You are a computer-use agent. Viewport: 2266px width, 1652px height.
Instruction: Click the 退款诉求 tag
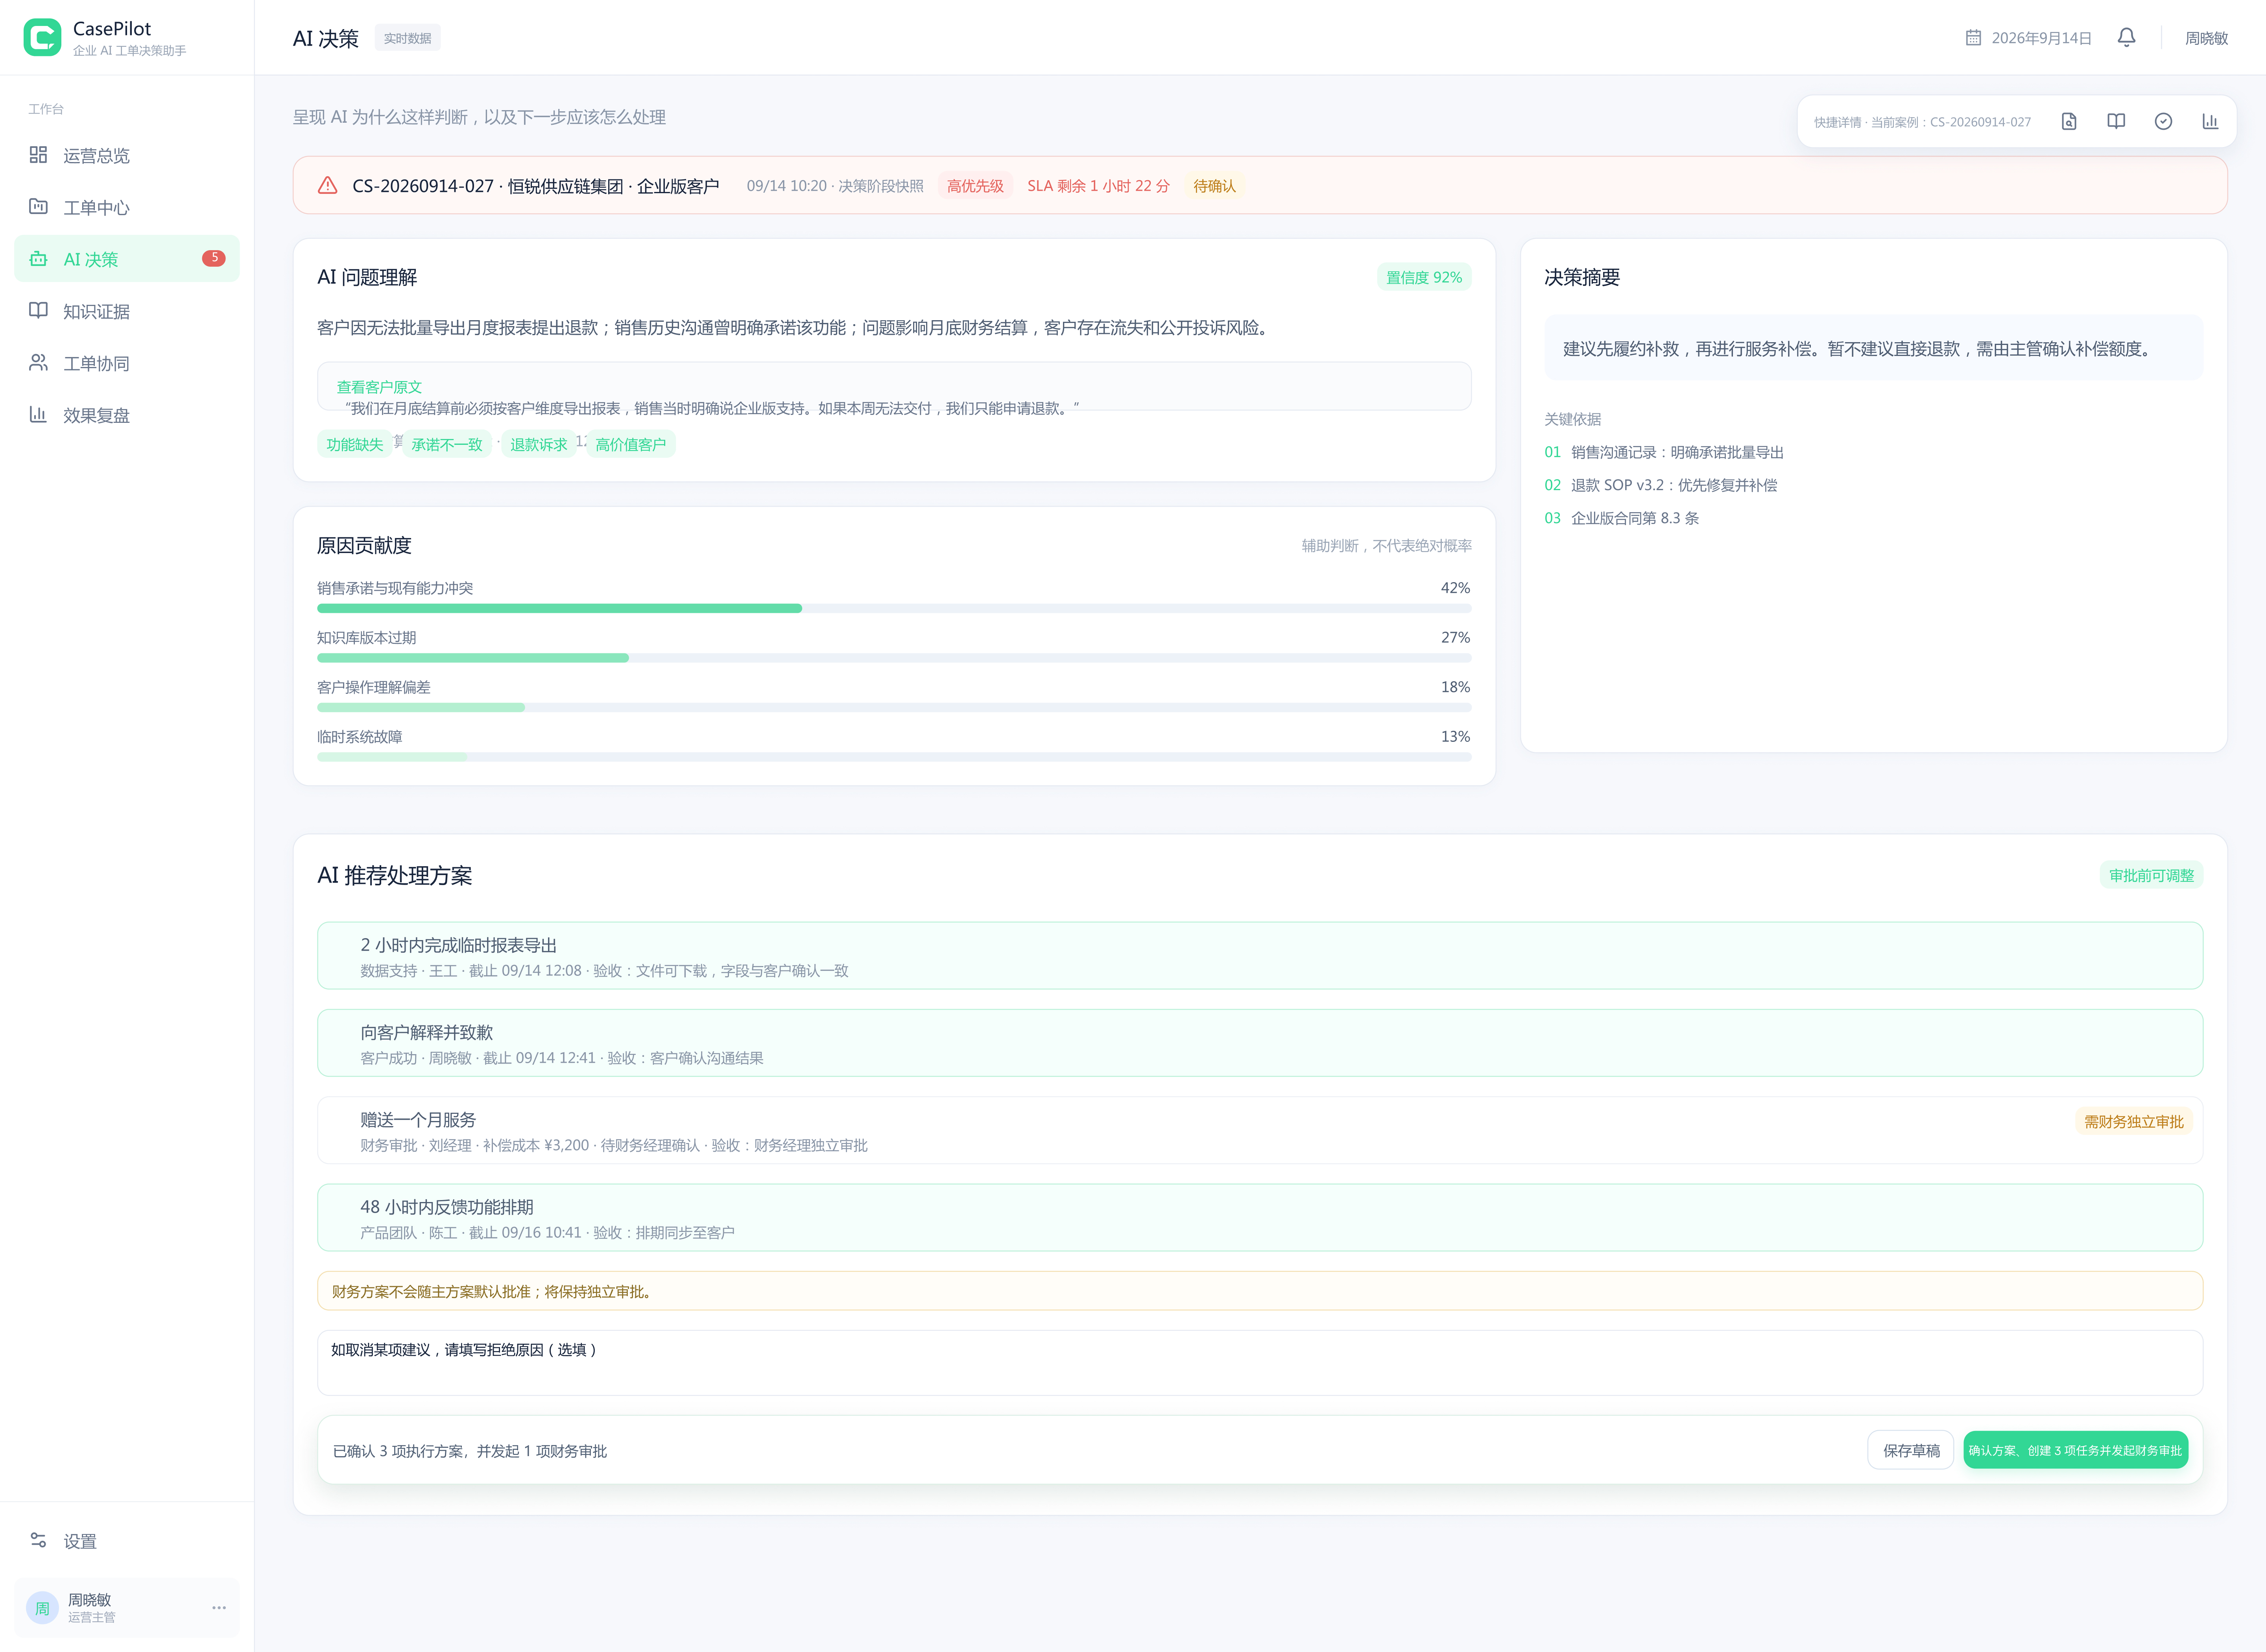(538, 444)
